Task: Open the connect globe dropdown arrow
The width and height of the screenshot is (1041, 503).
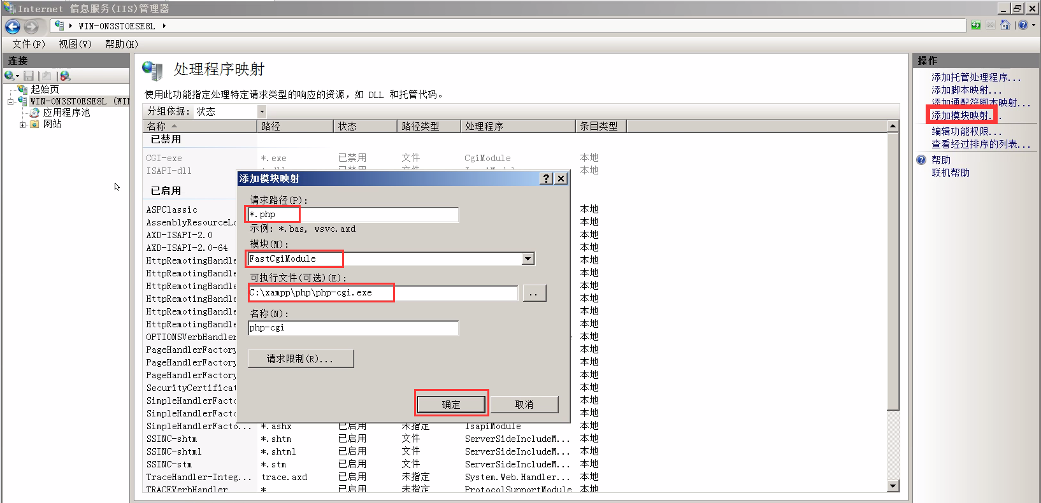Action: (18, 76)
